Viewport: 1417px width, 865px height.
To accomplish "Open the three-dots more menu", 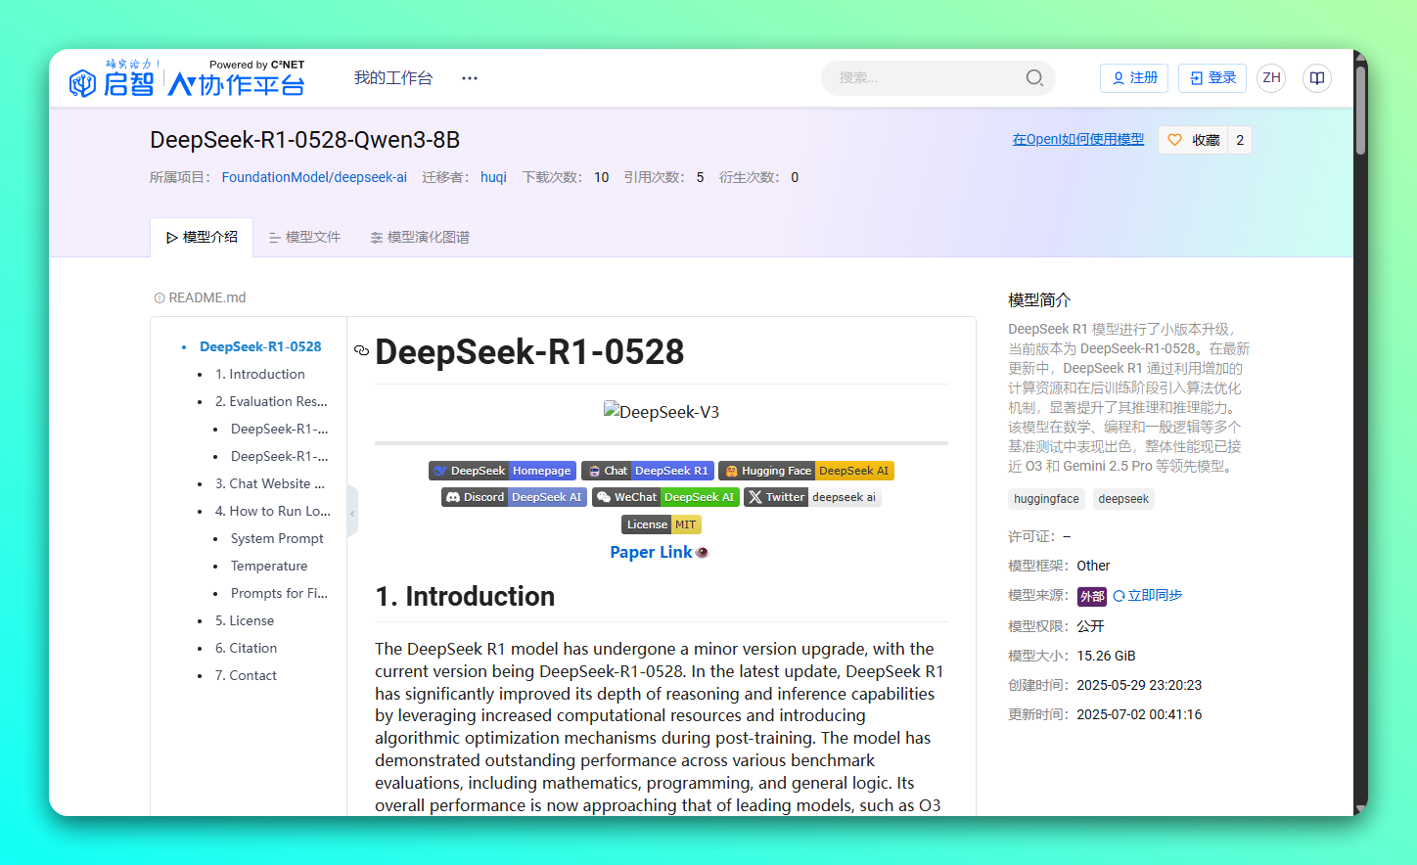I will 470,78.
